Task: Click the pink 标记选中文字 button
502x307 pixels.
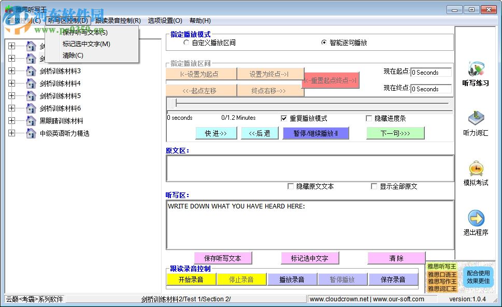Action: 310,258
